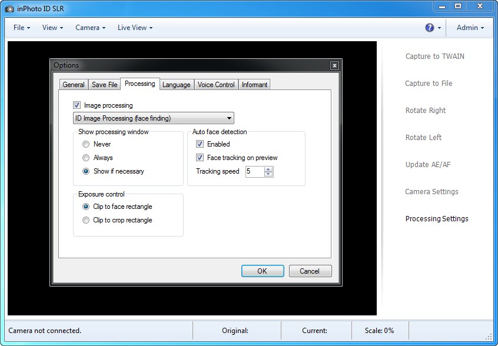
Task: Choose Show if necessary radio option
Action: click(86, 171)
